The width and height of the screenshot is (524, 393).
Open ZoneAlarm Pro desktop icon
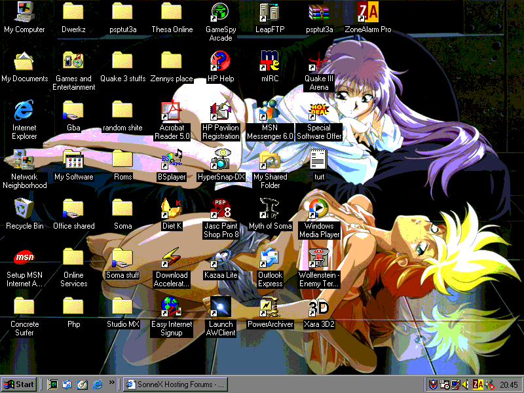(x=367, y=13)
